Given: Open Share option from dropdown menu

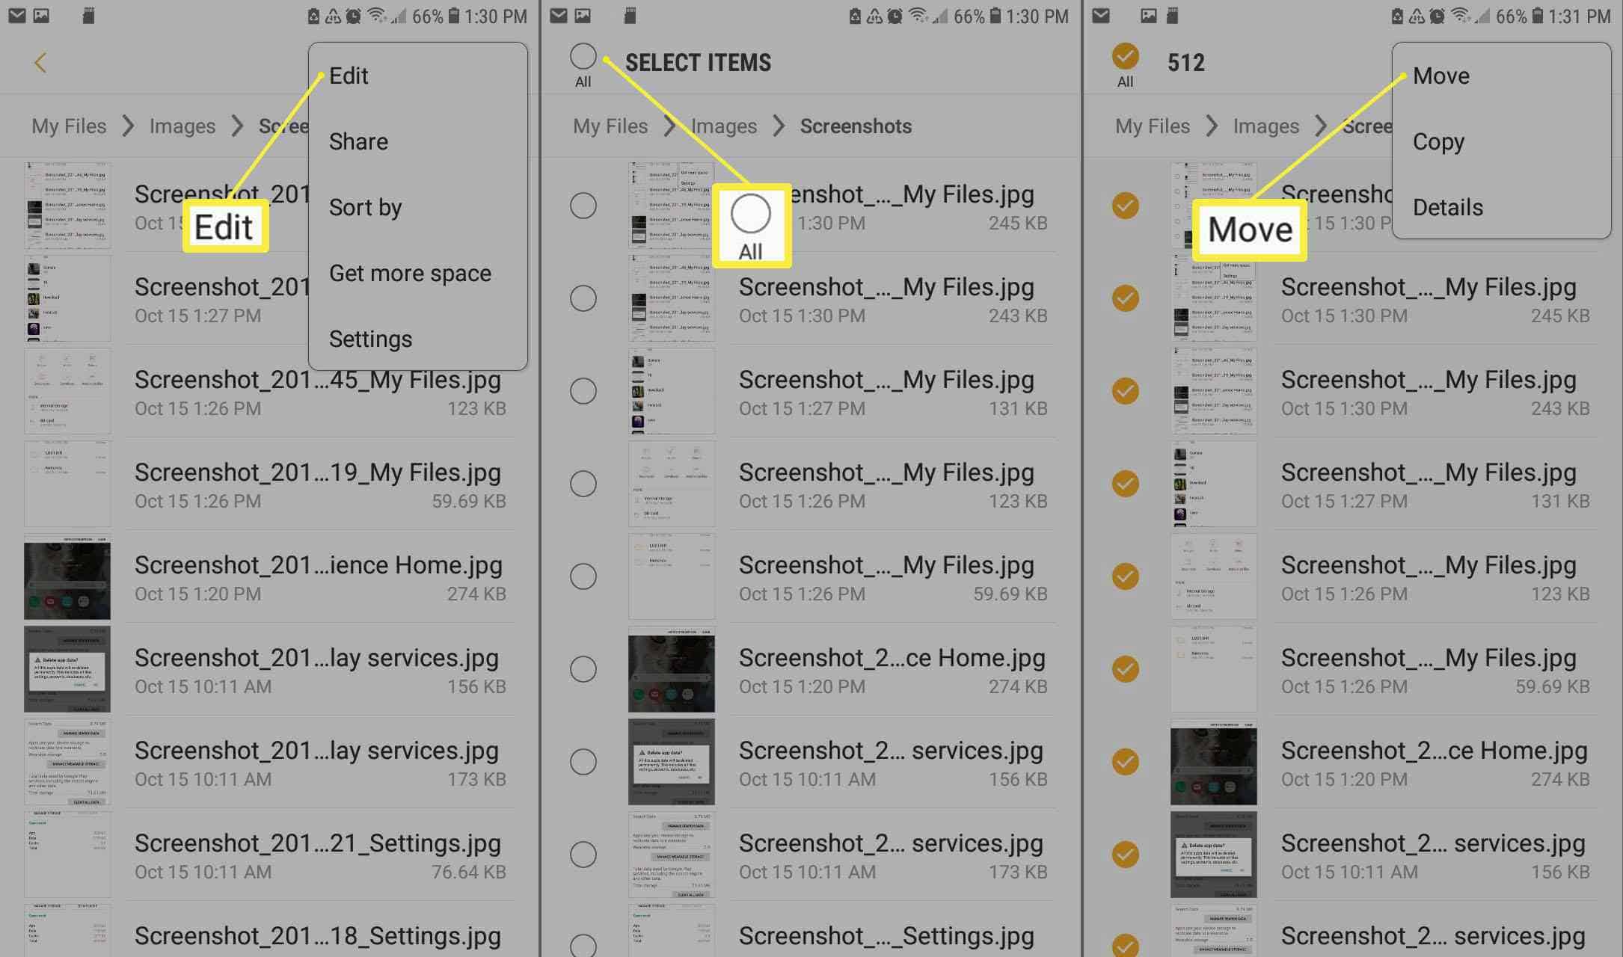Looking at the screenshot, I should coord(358,141).
